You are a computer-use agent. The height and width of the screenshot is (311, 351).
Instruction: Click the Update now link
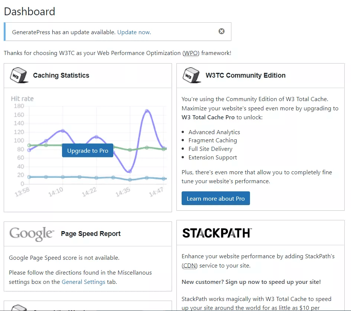[134, 32]
